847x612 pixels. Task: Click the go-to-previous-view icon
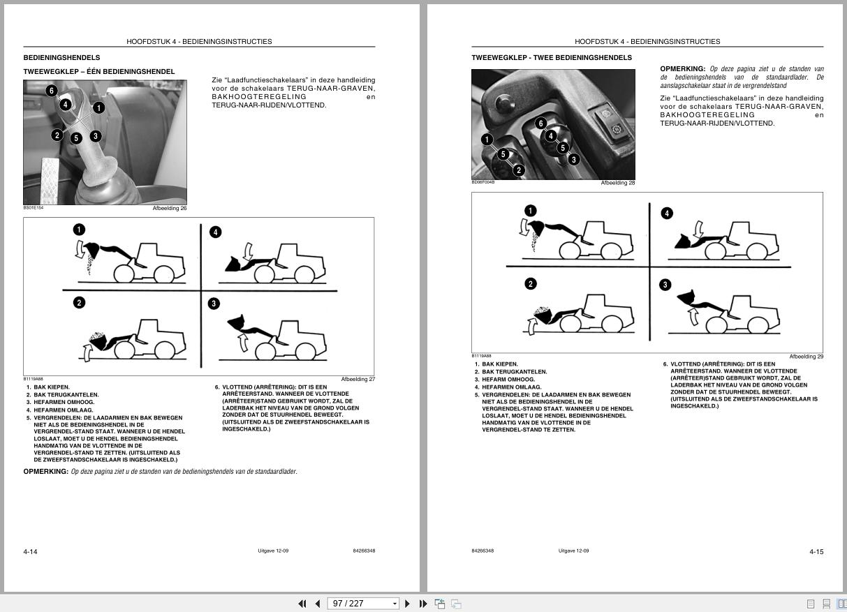[440, 604]
